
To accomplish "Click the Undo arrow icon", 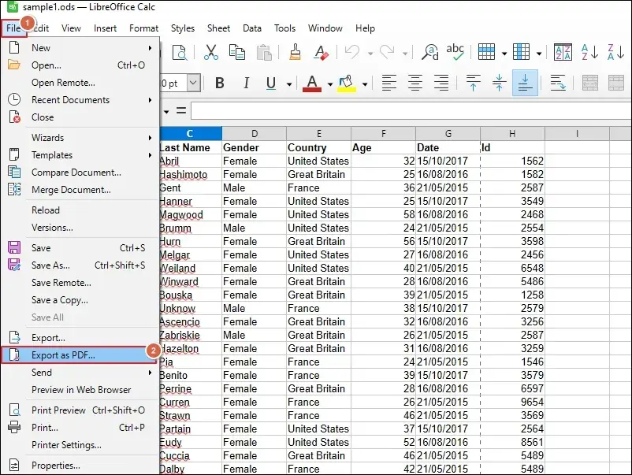I will [x=352, y=52].
